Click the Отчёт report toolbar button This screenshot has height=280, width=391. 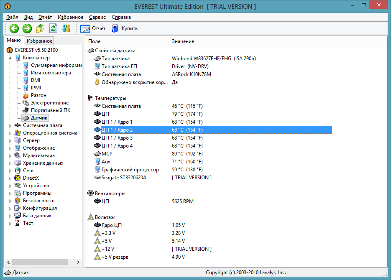93,28
